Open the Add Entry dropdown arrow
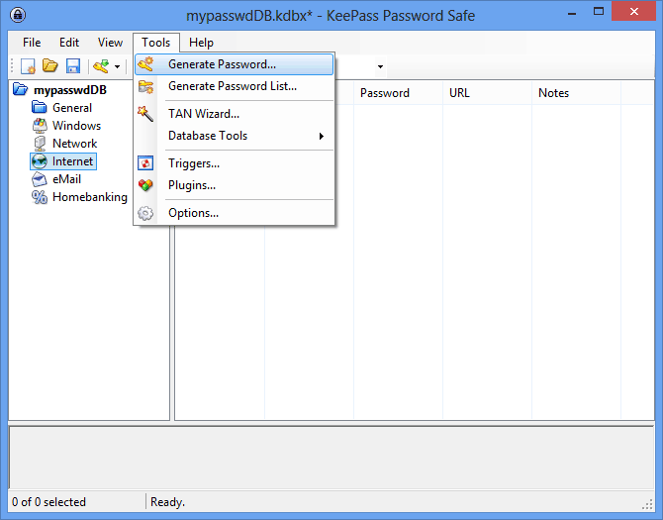This screenshot has width=663, height=520. tap(117, 66)
